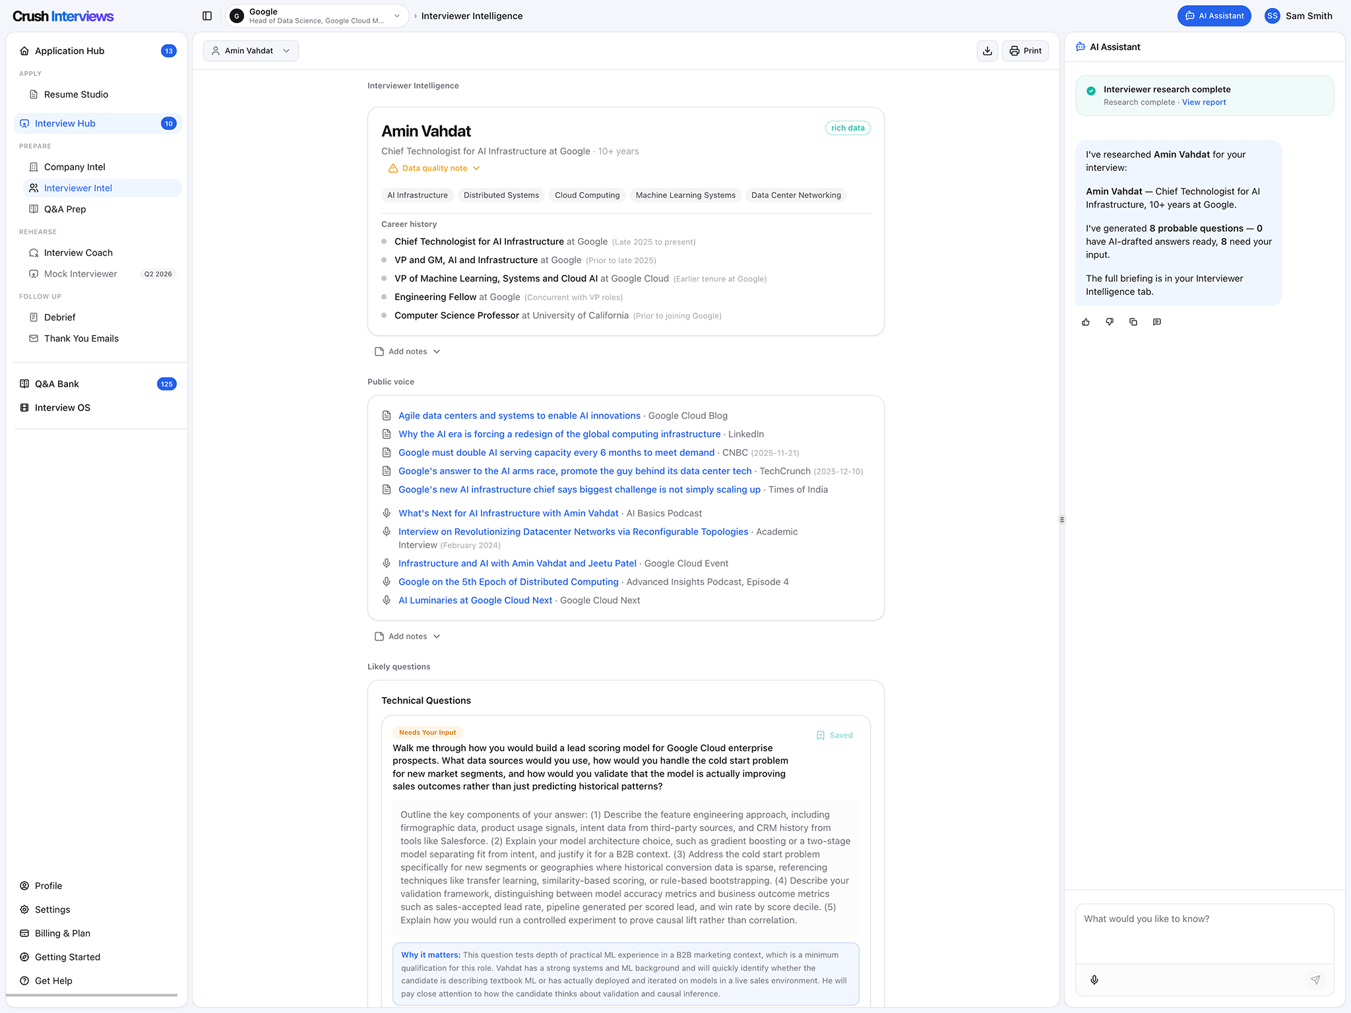
Task: Click the Print button
Action: (1025, 51)
